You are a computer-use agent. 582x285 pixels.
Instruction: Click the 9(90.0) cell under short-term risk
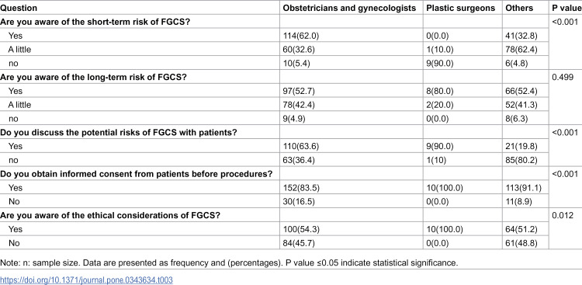click(440, 64)
